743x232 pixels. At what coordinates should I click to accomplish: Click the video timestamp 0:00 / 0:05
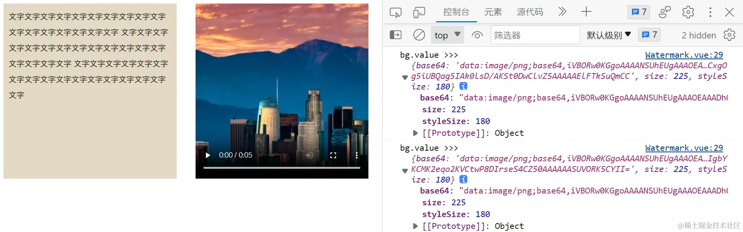pos(236,155)
